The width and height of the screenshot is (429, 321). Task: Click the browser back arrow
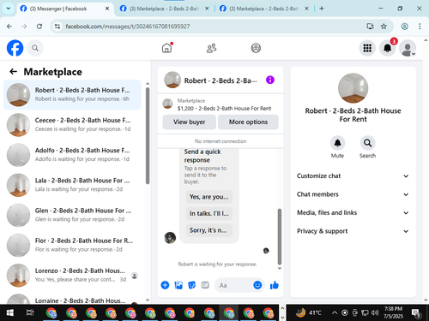tap(9, 27)
